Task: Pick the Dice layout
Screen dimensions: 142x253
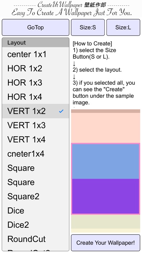Action: (35, 210)
